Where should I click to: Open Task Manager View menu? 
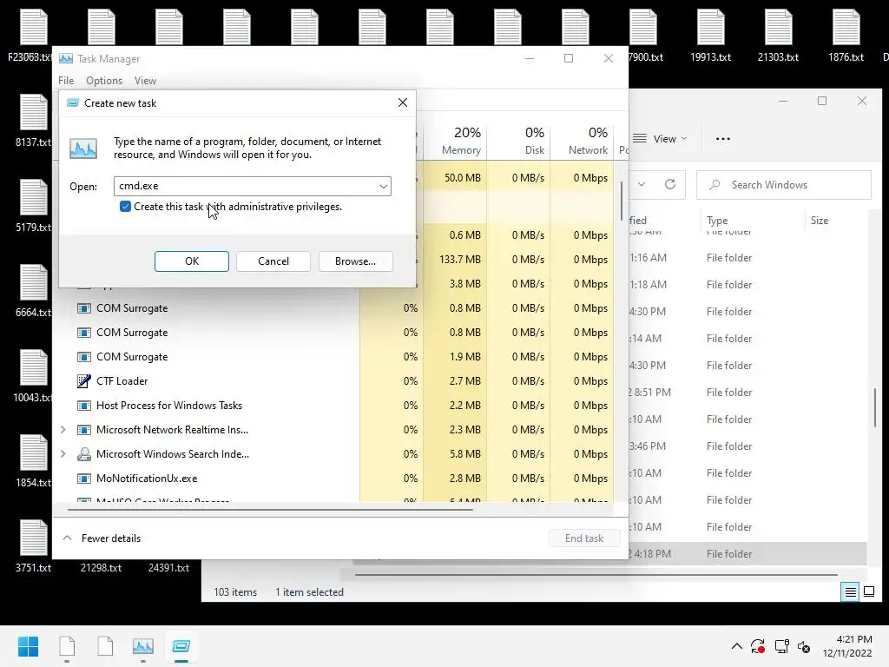145,81
